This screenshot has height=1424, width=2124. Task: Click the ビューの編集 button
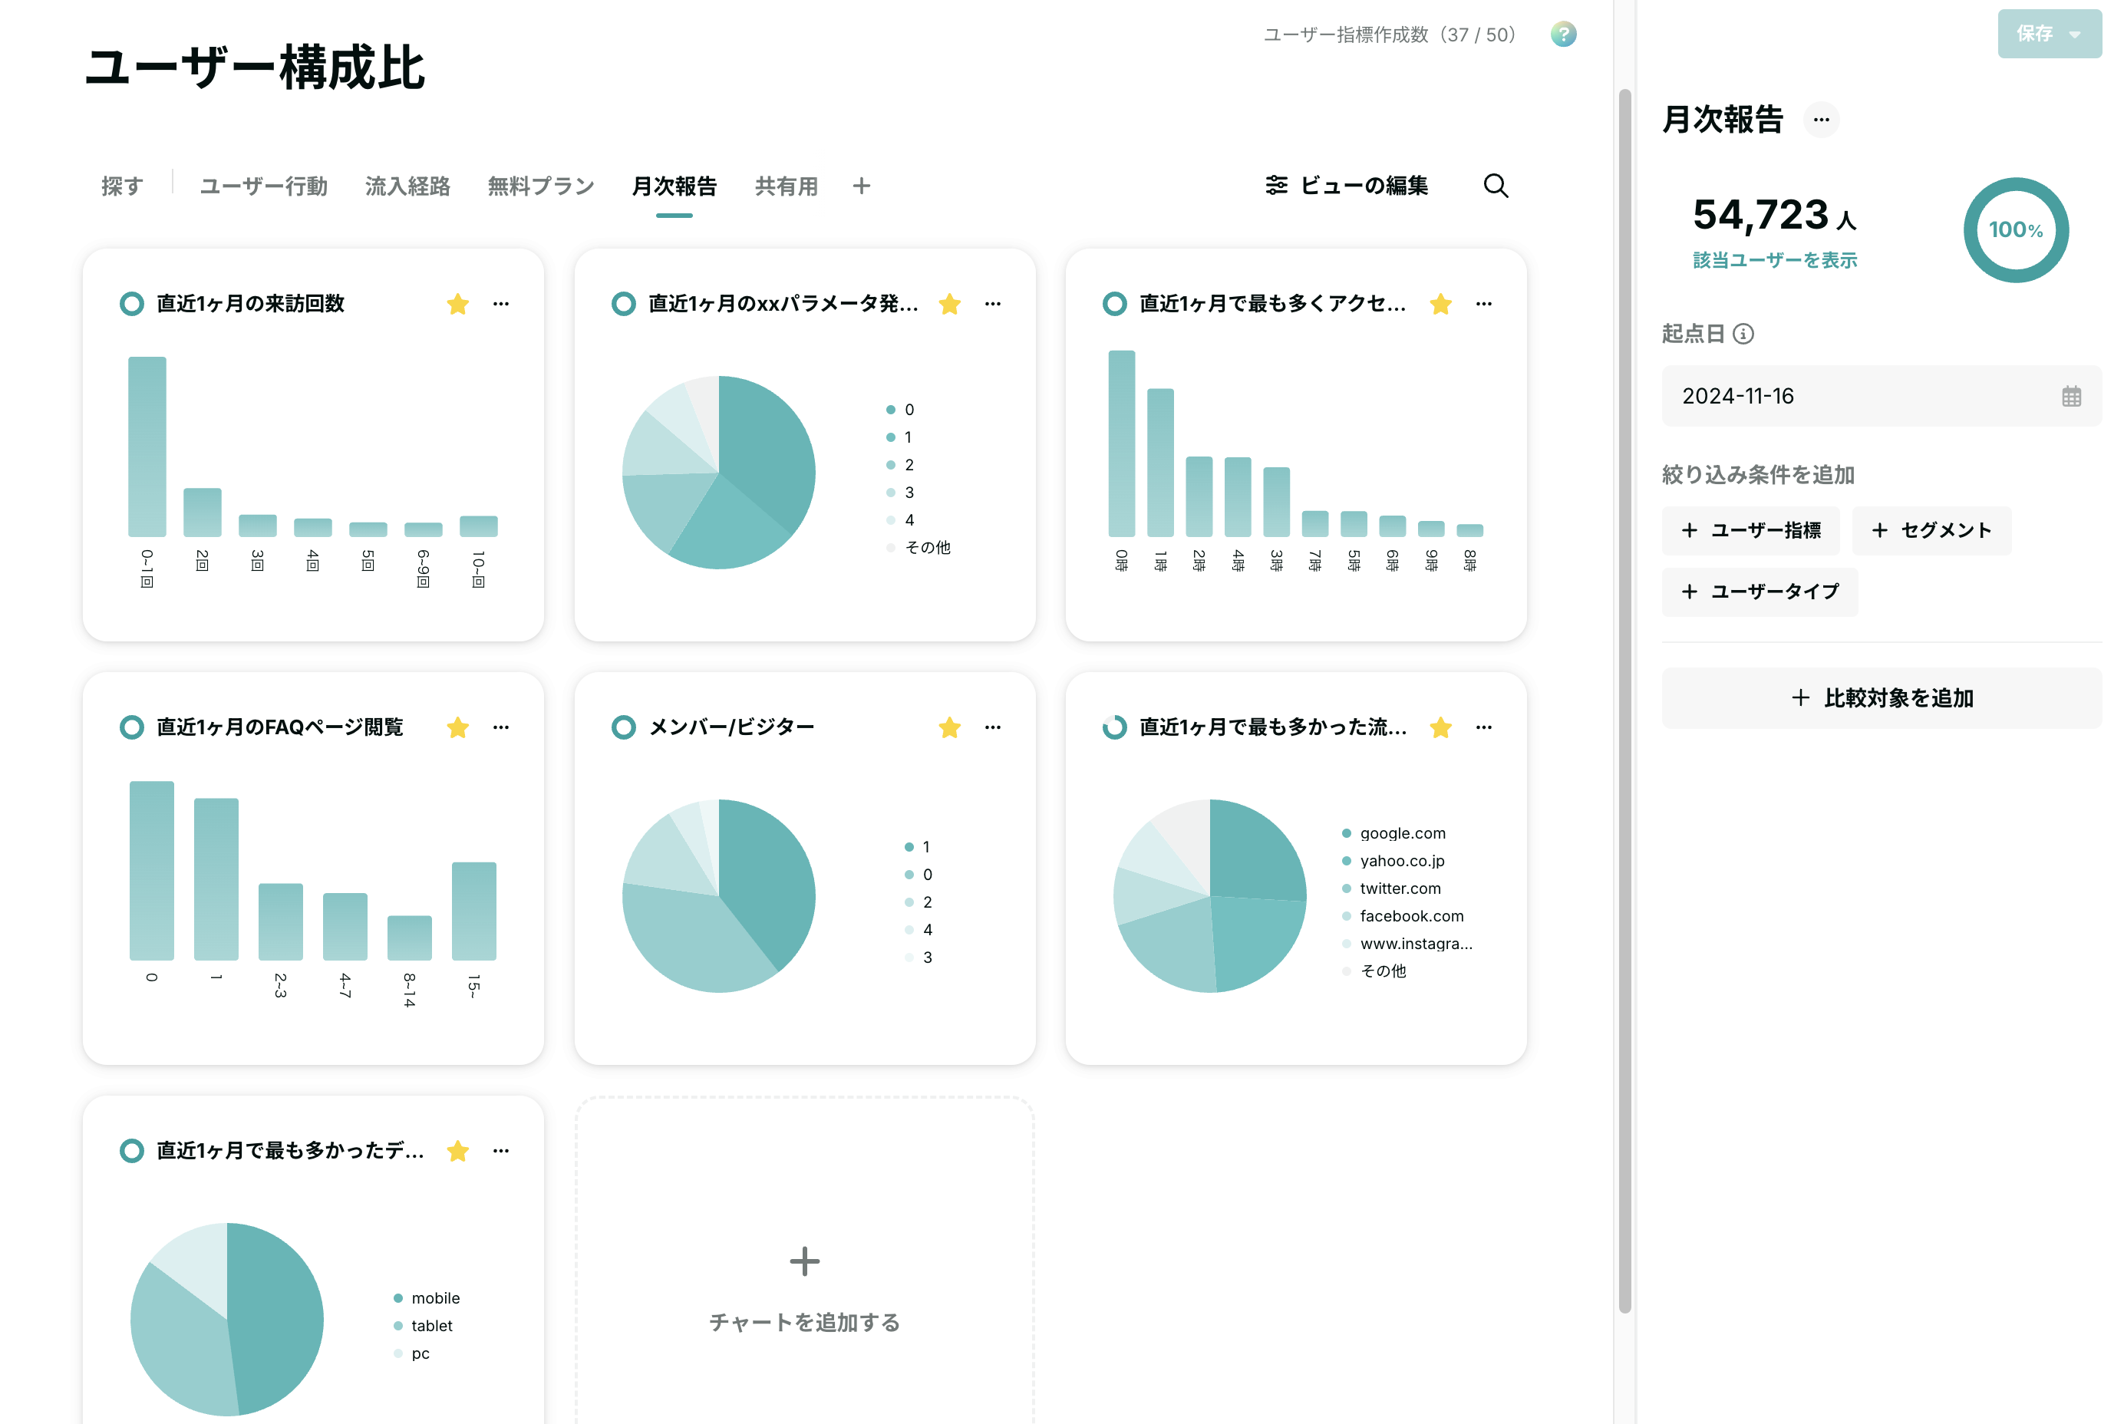pyautogui.click(x=1347, y=185)
